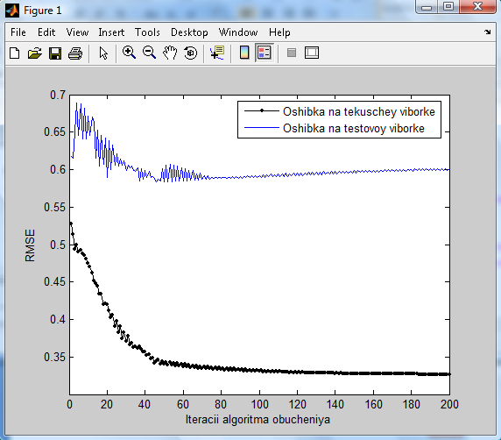
Task: Close the Figure 1 window
Action: point(477,7)
